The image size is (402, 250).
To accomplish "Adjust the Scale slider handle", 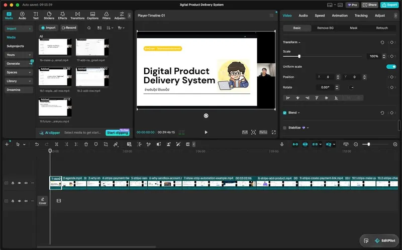I will 299,56.
